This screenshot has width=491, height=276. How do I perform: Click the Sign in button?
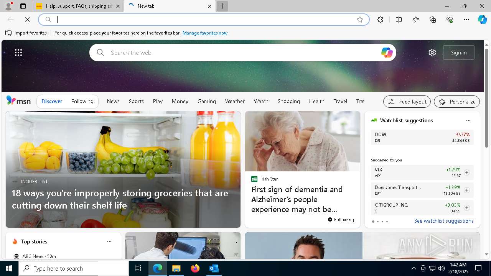pos(459,53)
